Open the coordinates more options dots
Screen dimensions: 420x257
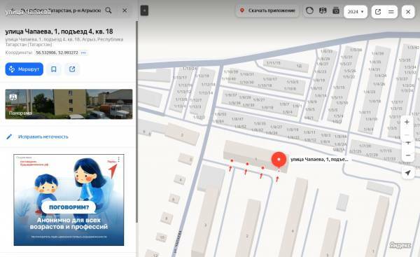click(x=83, y=53)
